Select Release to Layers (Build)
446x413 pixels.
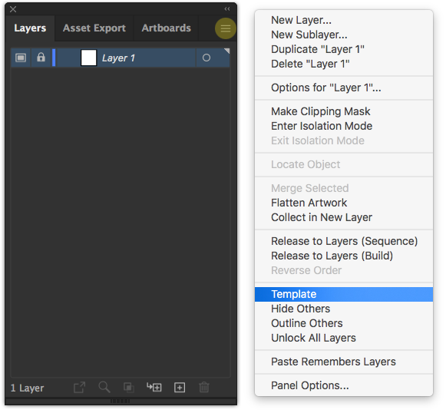pyautogui.click(x=344, y=256)
